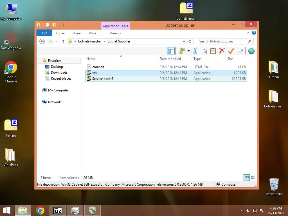The height and width of the screenshot is (216, 288).
Task: Switch to the Home ribbon tab
Action: [x=60, y=33]
